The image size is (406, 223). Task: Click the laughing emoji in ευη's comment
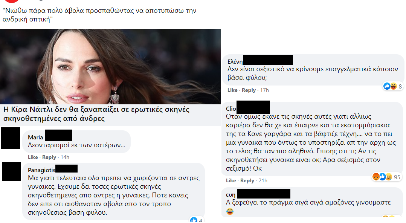click(x=230, y=211)
